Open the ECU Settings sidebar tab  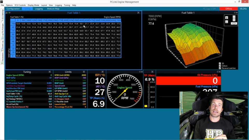coord(2,15)
